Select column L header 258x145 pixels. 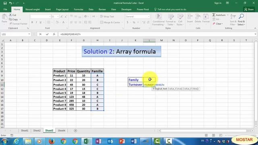tap(149, 40)
